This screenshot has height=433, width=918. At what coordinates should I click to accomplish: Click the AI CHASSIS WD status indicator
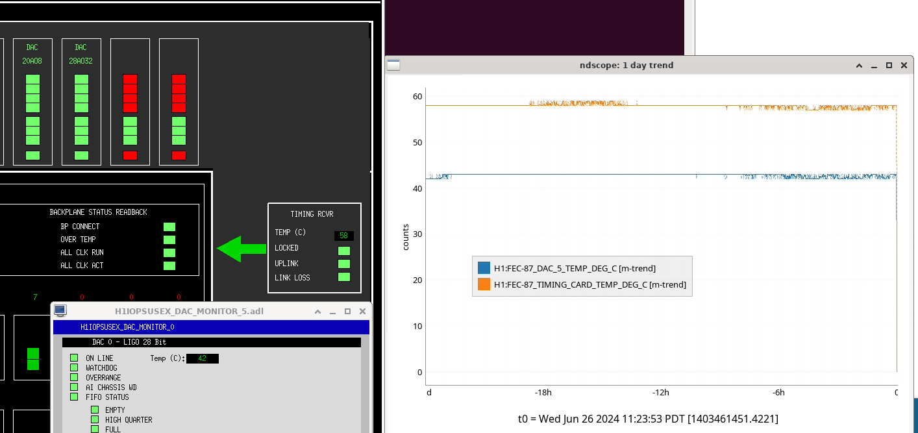74,387
